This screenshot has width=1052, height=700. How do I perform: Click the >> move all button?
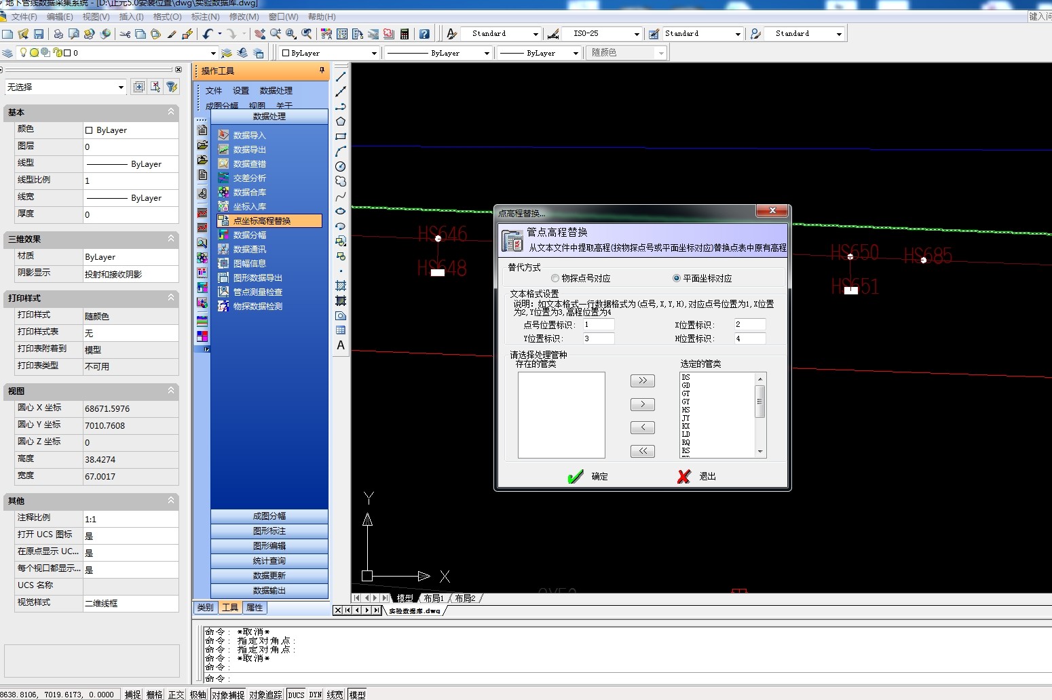[642, 381]
